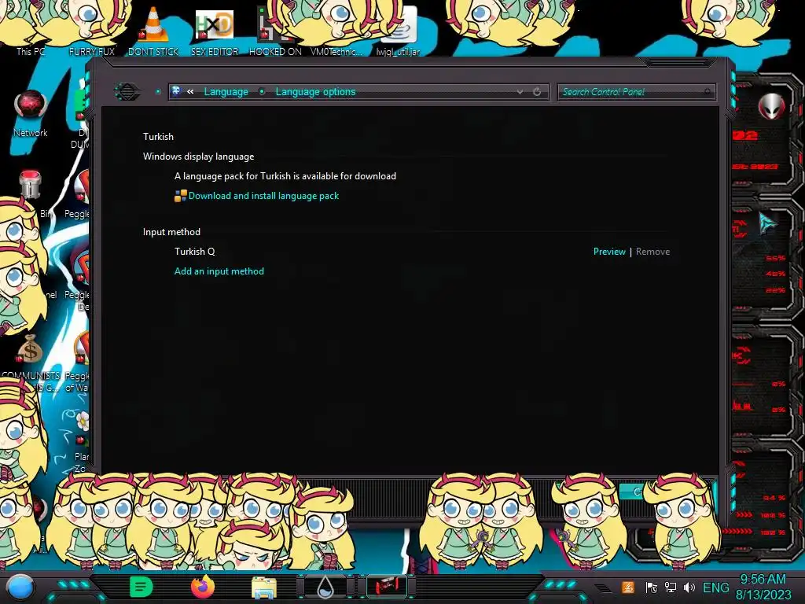The height and width of the screenshot is (604, 805).
Task: Select the Turkish Q text
Action: click(x=195, y=252)
